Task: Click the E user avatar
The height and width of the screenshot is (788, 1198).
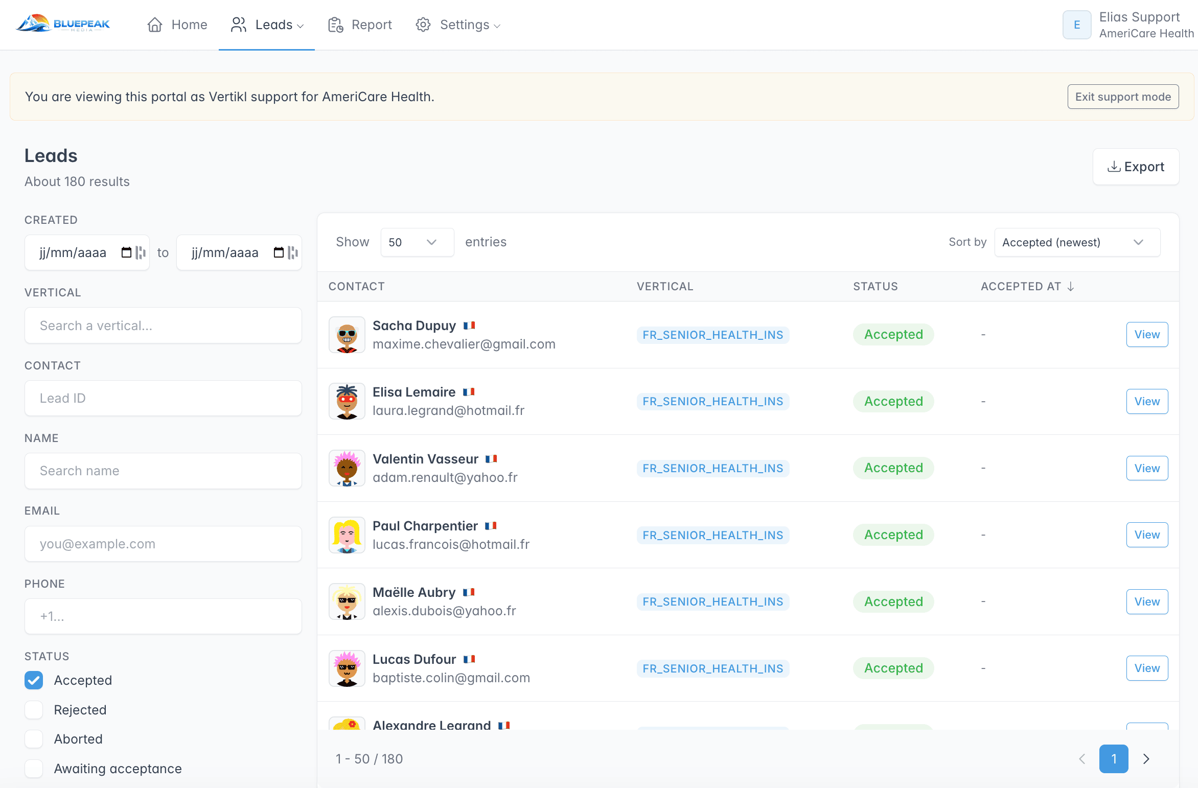Action: coord(1077,25)
